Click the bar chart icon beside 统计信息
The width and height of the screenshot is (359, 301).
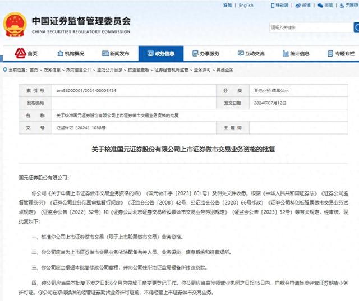point(286,53)
